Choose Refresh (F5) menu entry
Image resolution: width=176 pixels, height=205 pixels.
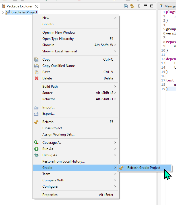point(76,122)
